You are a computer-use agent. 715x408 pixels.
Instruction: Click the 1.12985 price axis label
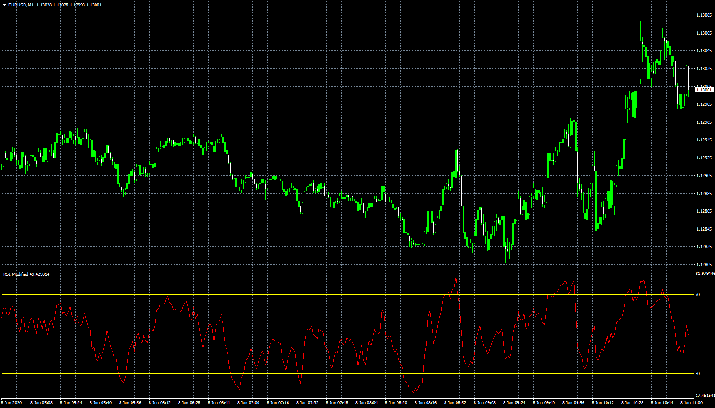704,104
